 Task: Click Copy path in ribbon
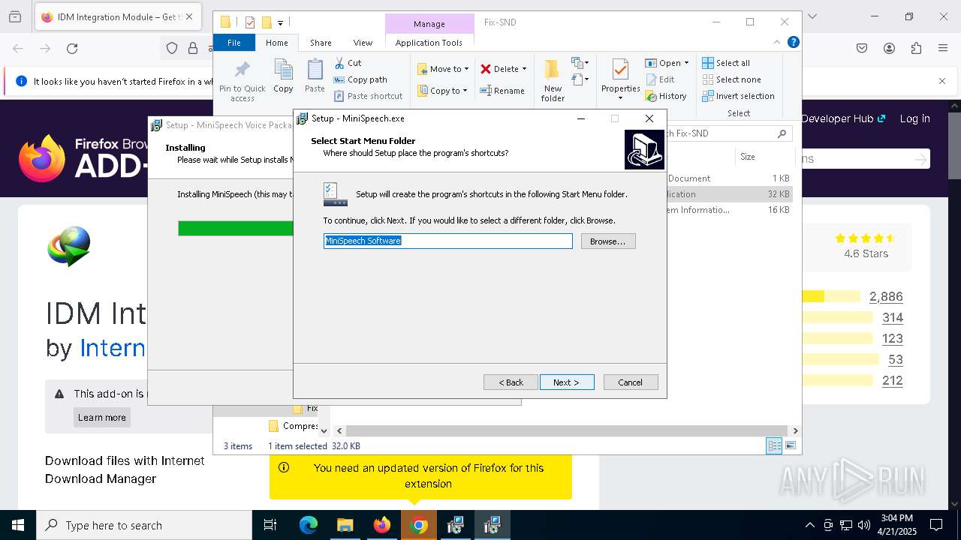coord(360,79)
